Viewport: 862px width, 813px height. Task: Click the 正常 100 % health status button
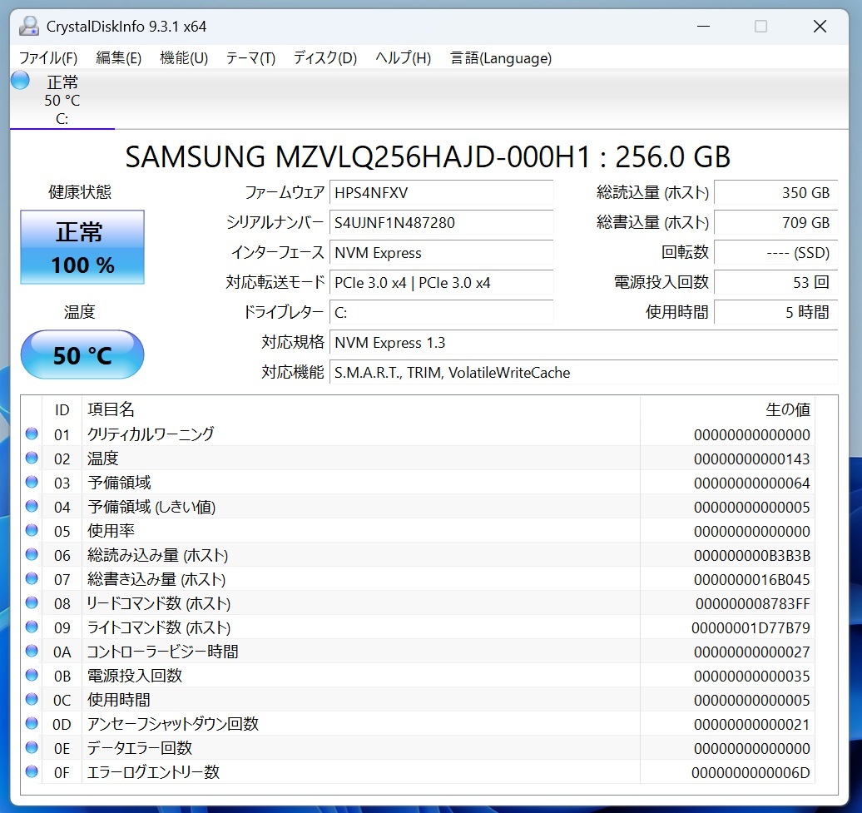(82, 247)
